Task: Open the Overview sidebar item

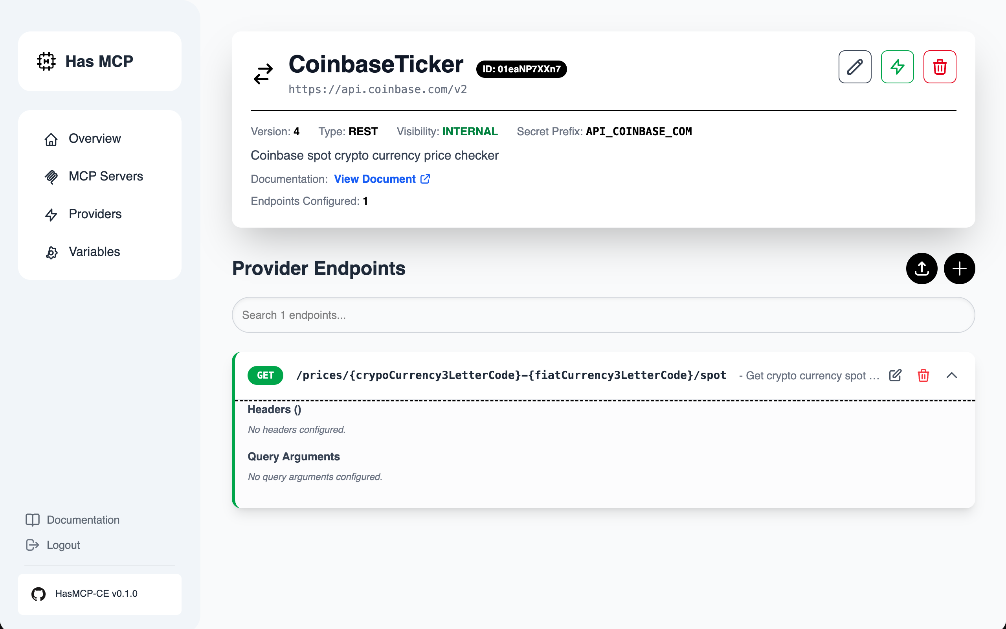Action: click(95, 138)
